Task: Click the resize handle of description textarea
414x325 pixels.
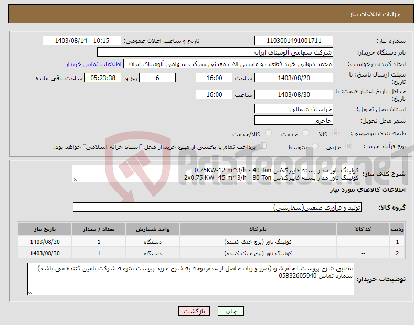Action: pyautogui.click(x=75, y=180)
